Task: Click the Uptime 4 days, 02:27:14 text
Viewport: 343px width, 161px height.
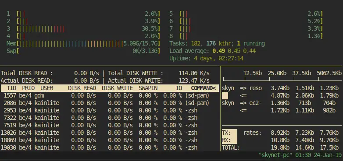Action: point(206,59)
